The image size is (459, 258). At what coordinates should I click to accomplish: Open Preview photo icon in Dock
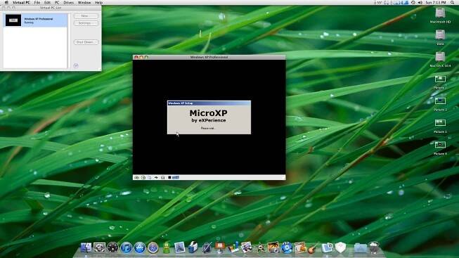[179, 247]
